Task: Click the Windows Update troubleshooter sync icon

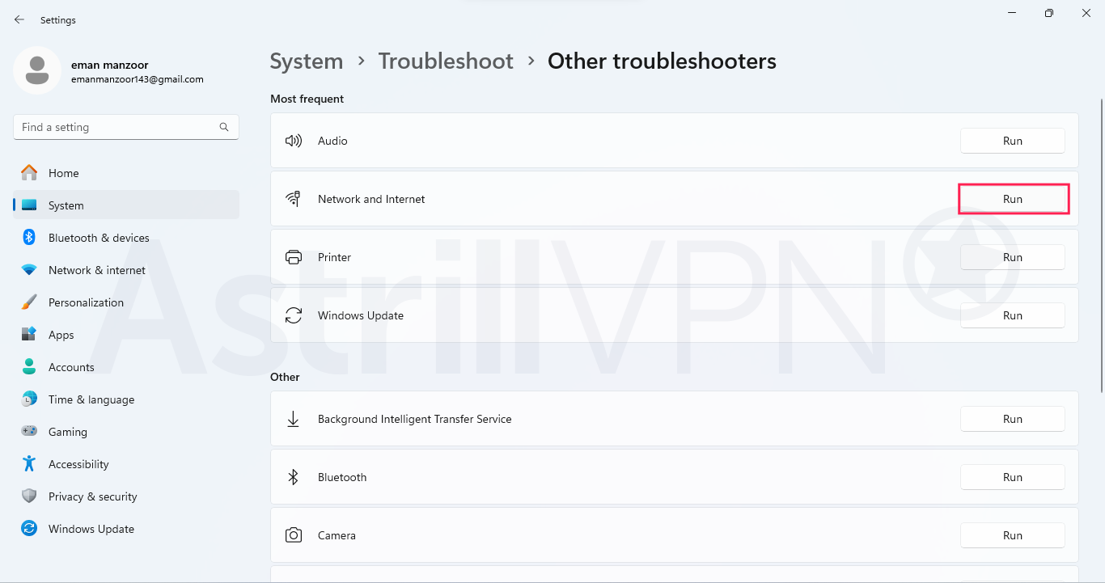Action: (x=294, y=315)
